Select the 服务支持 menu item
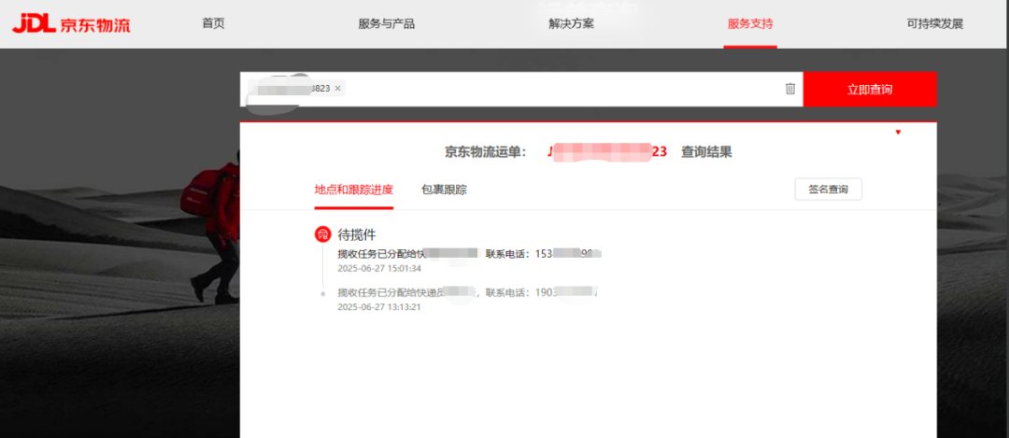Image resolution: width=1009 pixels, height=438 pixels. coord(750,24)
